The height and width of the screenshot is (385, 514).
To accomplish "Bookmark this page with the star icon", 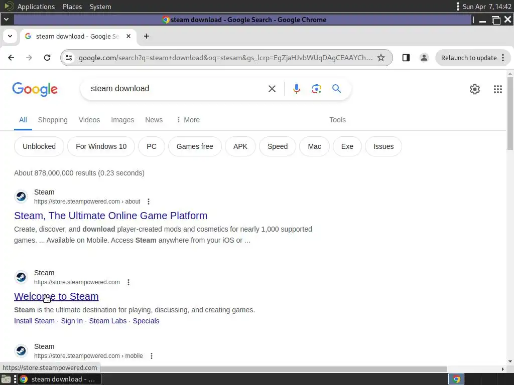I will 381,58.
